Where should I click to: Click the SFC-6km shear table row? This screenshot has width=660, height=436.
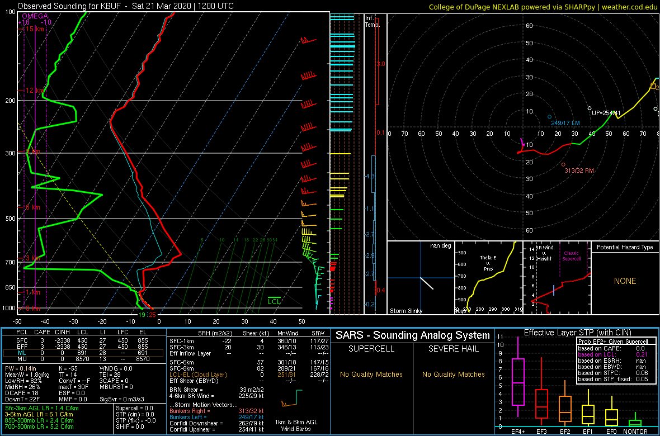(248, 362)
